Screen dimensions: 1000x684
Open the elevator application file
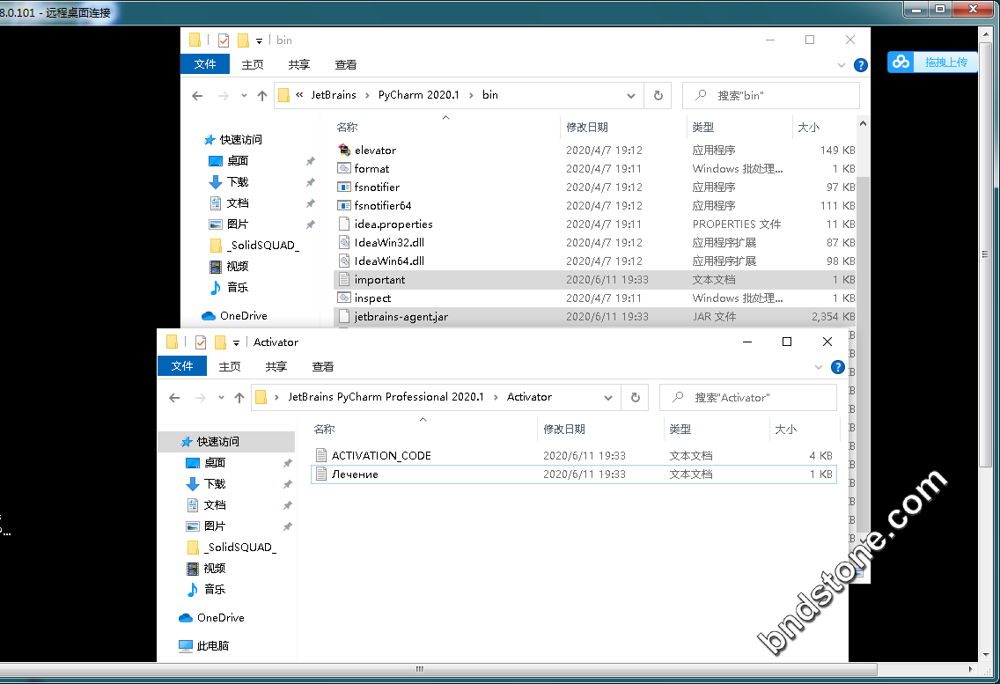pos(375,151)
